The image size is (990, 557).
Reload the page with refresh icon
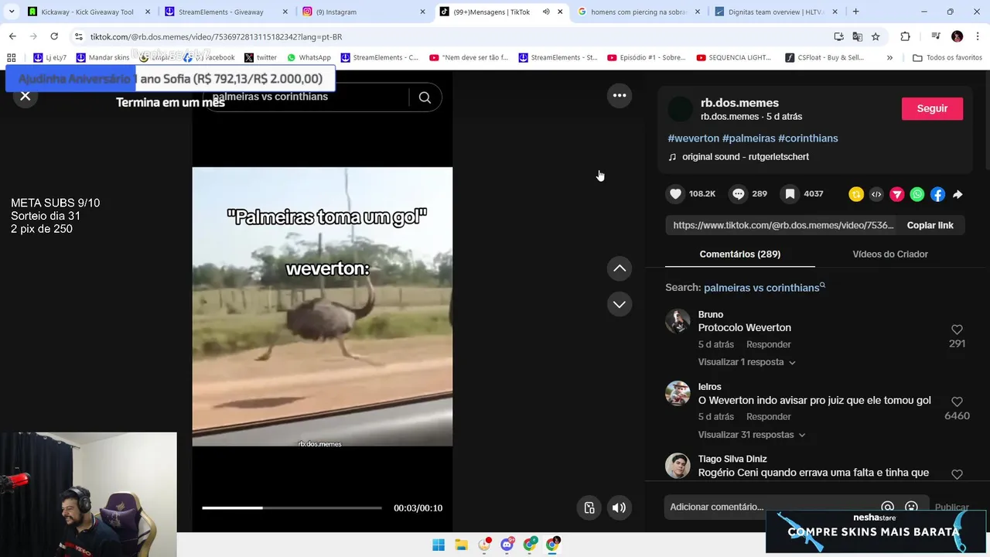pos(54,36)
